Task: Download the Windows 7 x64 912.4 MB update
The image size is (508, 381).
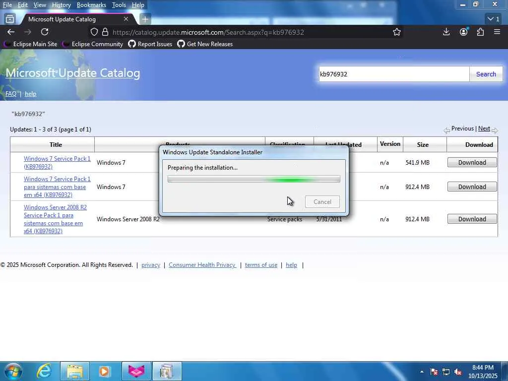Action: (472, 187)
